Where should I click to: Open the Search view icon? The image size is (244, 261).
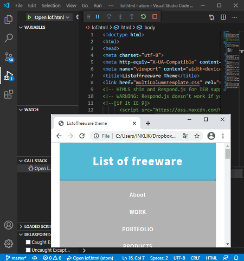pyautogui.click(x=9, y=38)
